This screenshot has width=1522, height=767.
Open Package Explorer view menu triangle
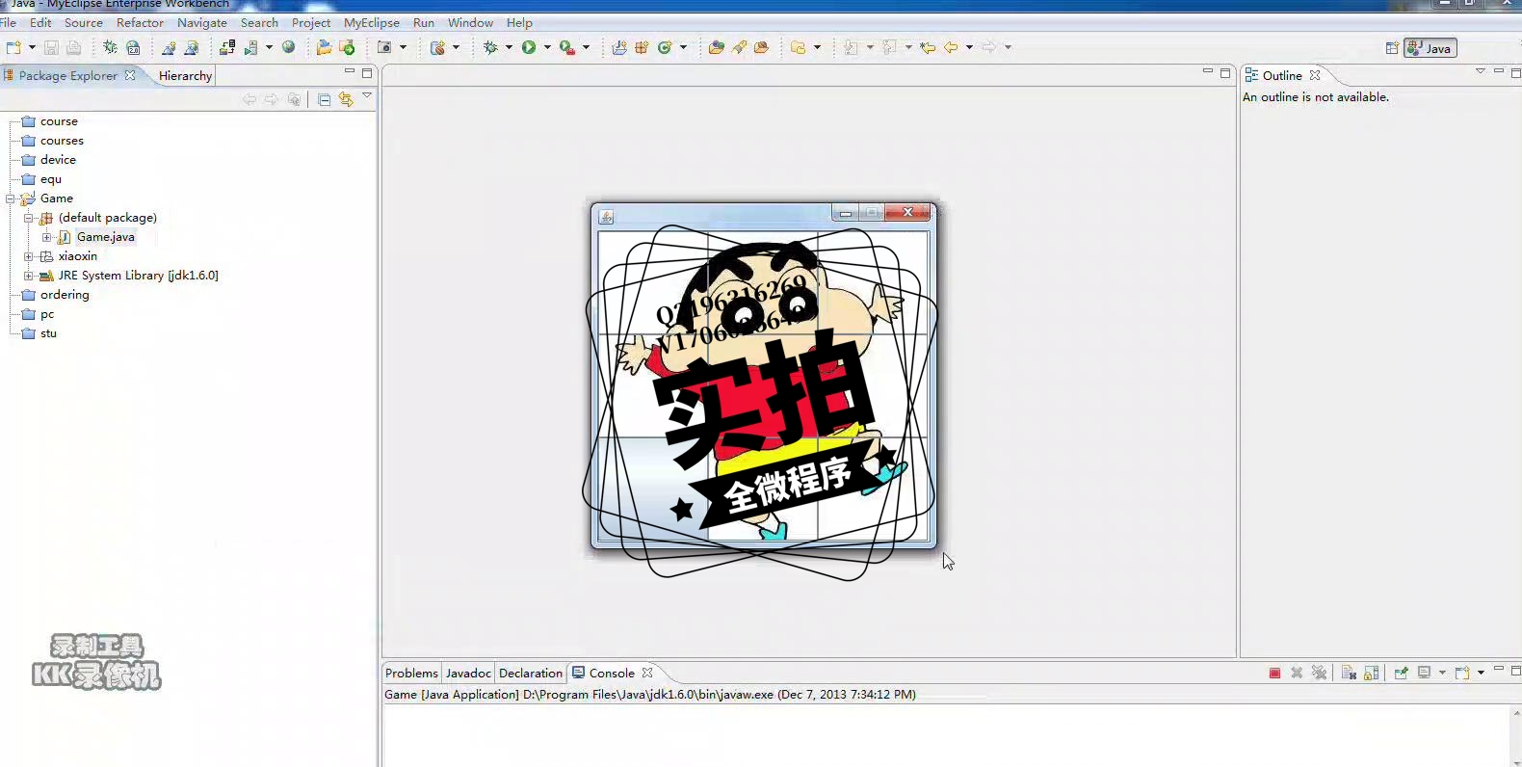click(x=367, y=95)
